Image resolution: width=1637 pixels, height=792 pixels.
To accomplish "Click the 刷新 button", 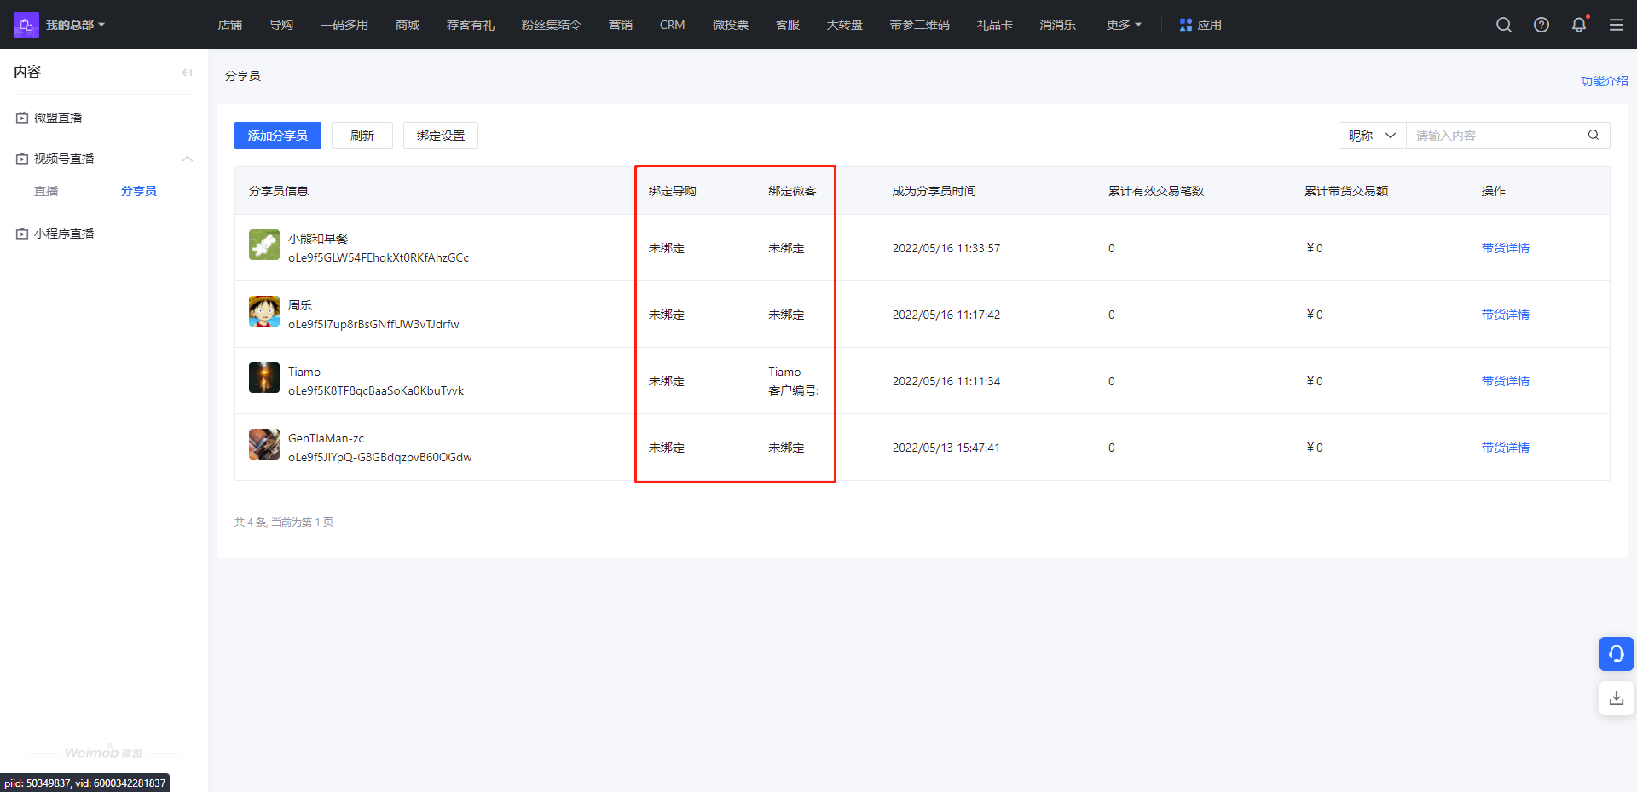I will point(362,136).
